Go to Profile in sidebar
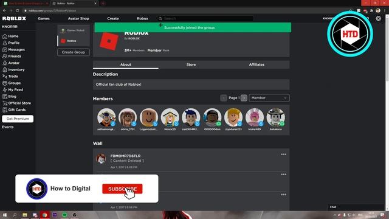The width and height of the screenshot is (389, 219). pos(11,43)
